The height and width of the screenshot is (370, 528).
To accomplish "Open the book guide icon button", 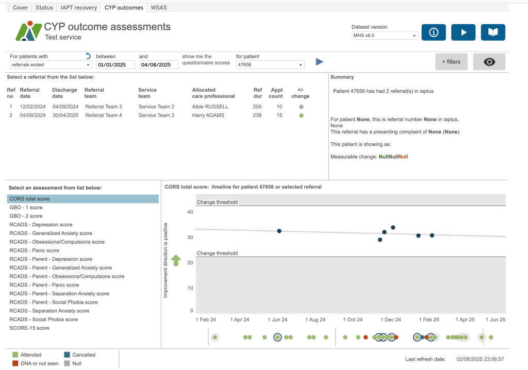I will tap(493, 32).
